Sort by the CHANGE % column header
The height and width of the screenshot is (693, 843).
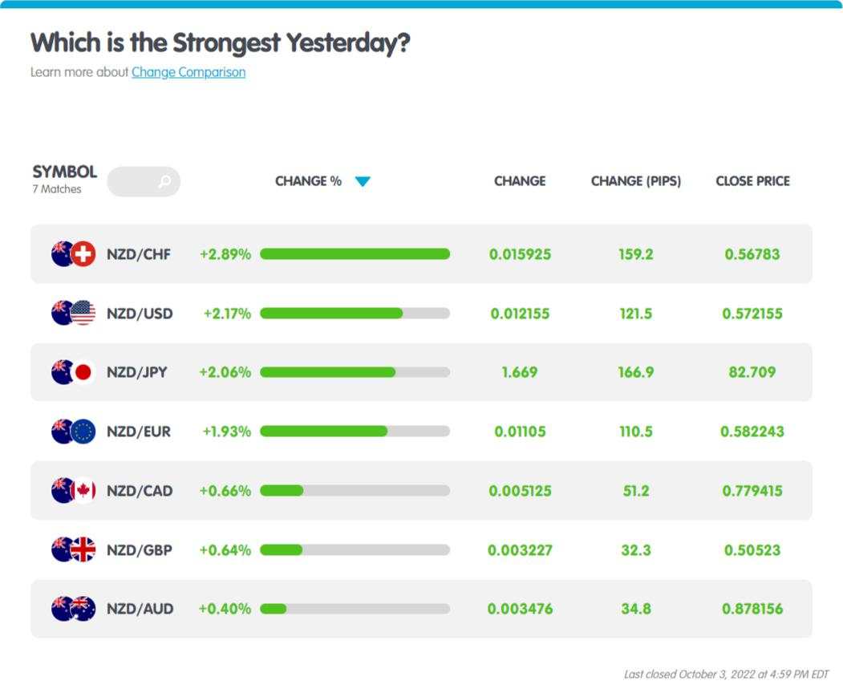click(x=309, y=181)
